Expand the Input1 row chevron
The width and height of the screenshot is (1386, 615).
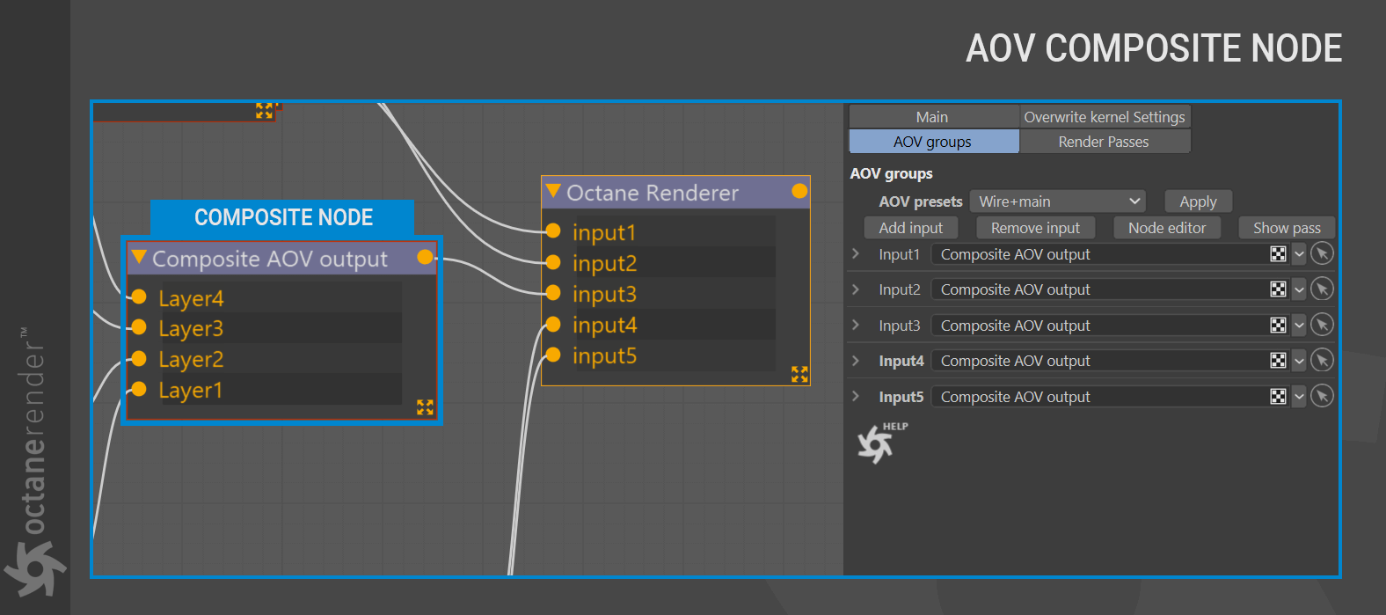point(856,253)
